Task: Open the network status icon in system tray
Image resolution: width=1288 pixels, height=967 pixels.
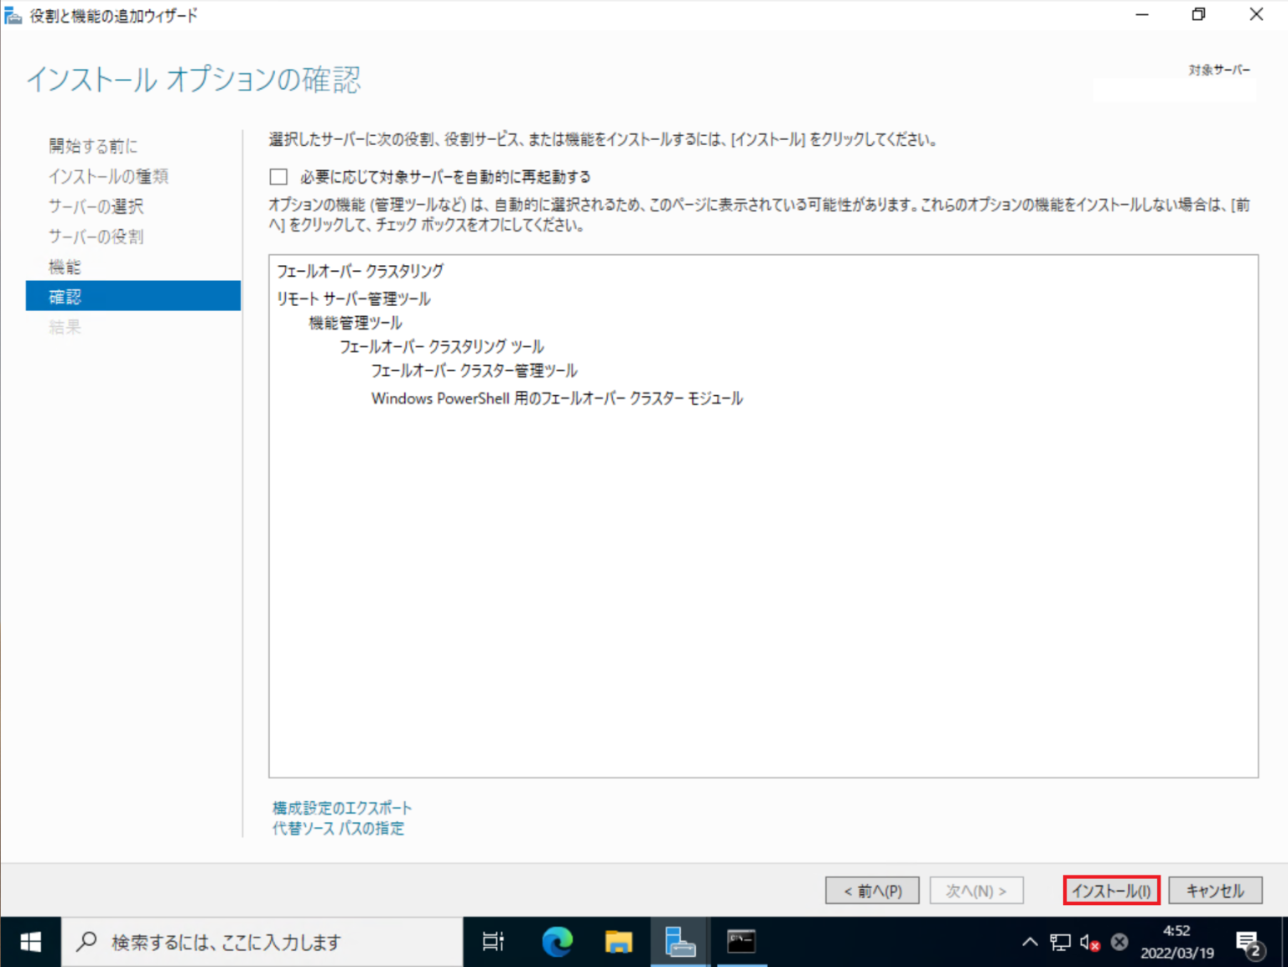Action: (1059, 941)
